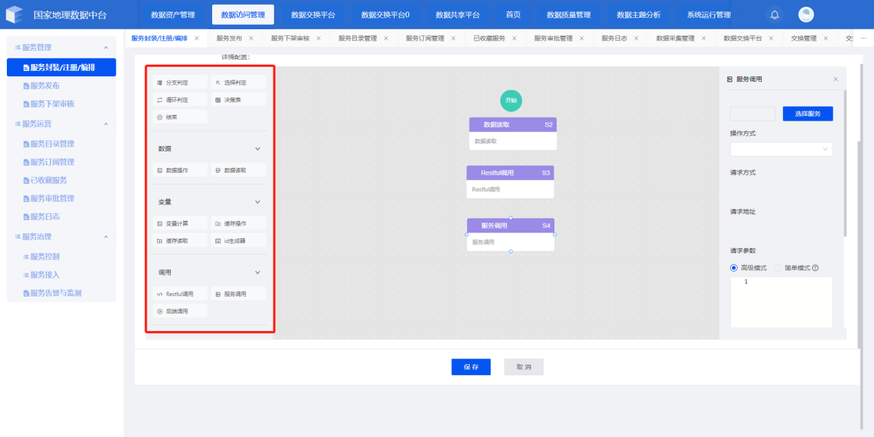Screen dimensions: 874x437
Task: Select the 简单模式 radio button
Action: coord(778,268)
